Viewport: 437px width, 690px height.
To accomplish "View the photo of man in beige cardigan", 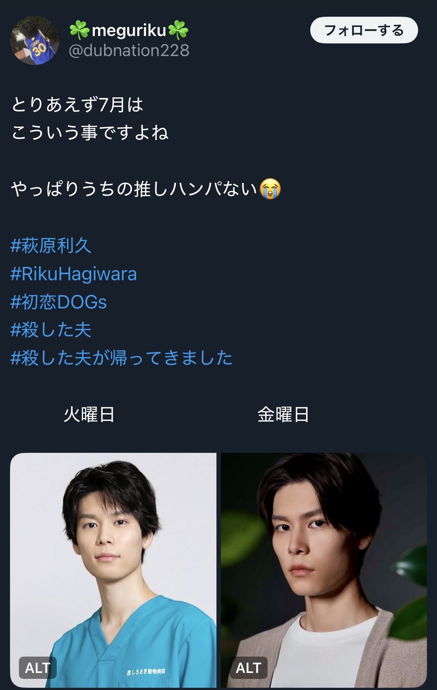I will click(x=324, y=570).
